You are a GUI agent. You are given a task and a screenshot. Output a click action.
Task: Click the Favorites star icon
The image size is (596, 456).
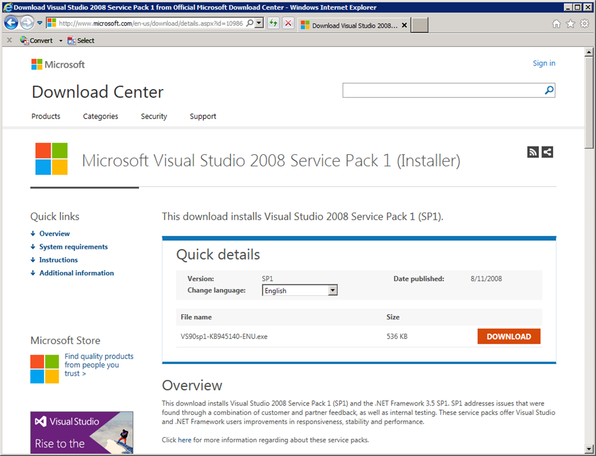coord(570,24)
